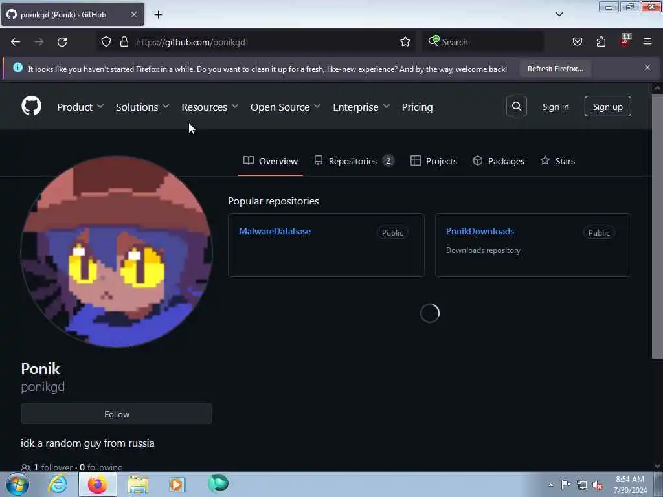The width and height of the screenshot is (663, 497).
Task: Click the Sign up button
Action: tap(607, 107)
